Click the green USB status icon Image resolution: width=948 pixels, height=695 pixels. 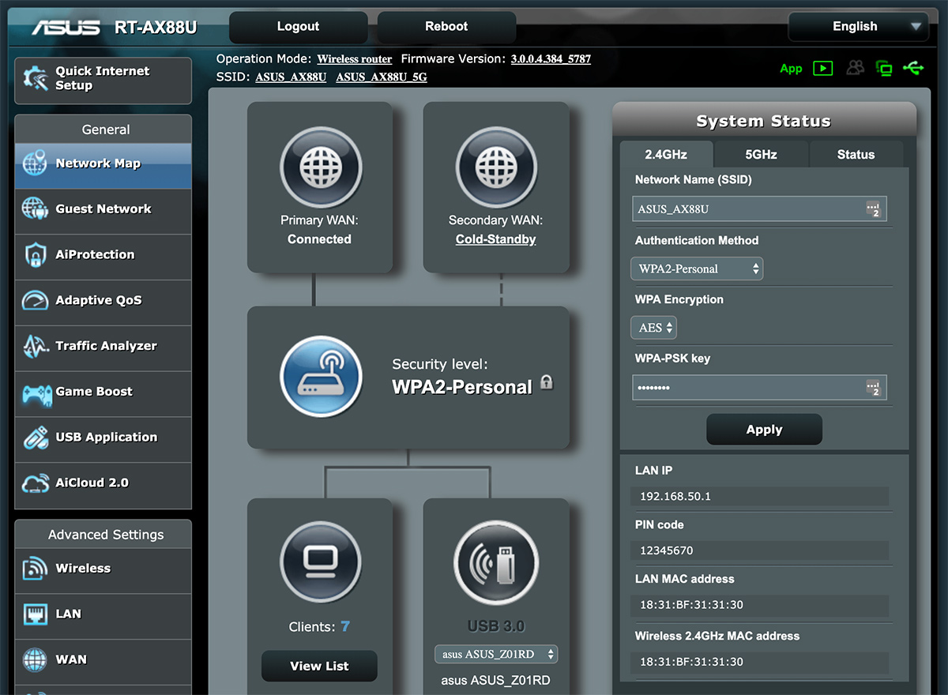pos(914,69)
